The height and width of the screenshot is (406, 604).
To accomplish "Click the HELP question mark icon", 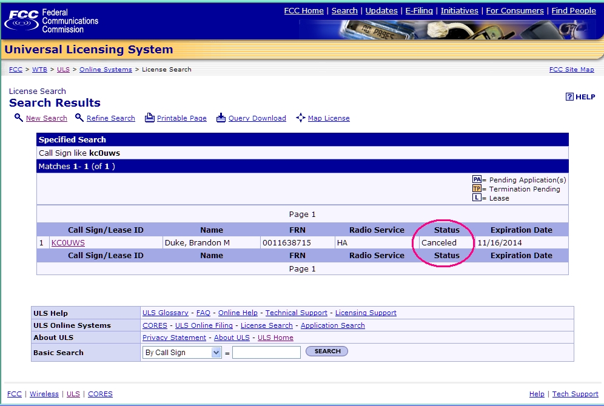I will [569, 96].
